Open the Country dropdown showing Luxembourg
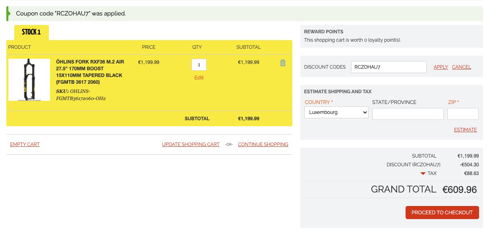Screen dimensions: 489x231 point(336,112)
